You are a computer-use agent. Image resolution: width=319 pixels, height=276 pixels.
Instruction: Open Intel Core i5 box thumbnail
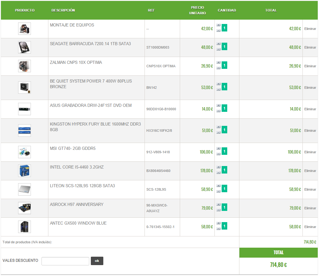pyautogui.click(x=24, y=171)
